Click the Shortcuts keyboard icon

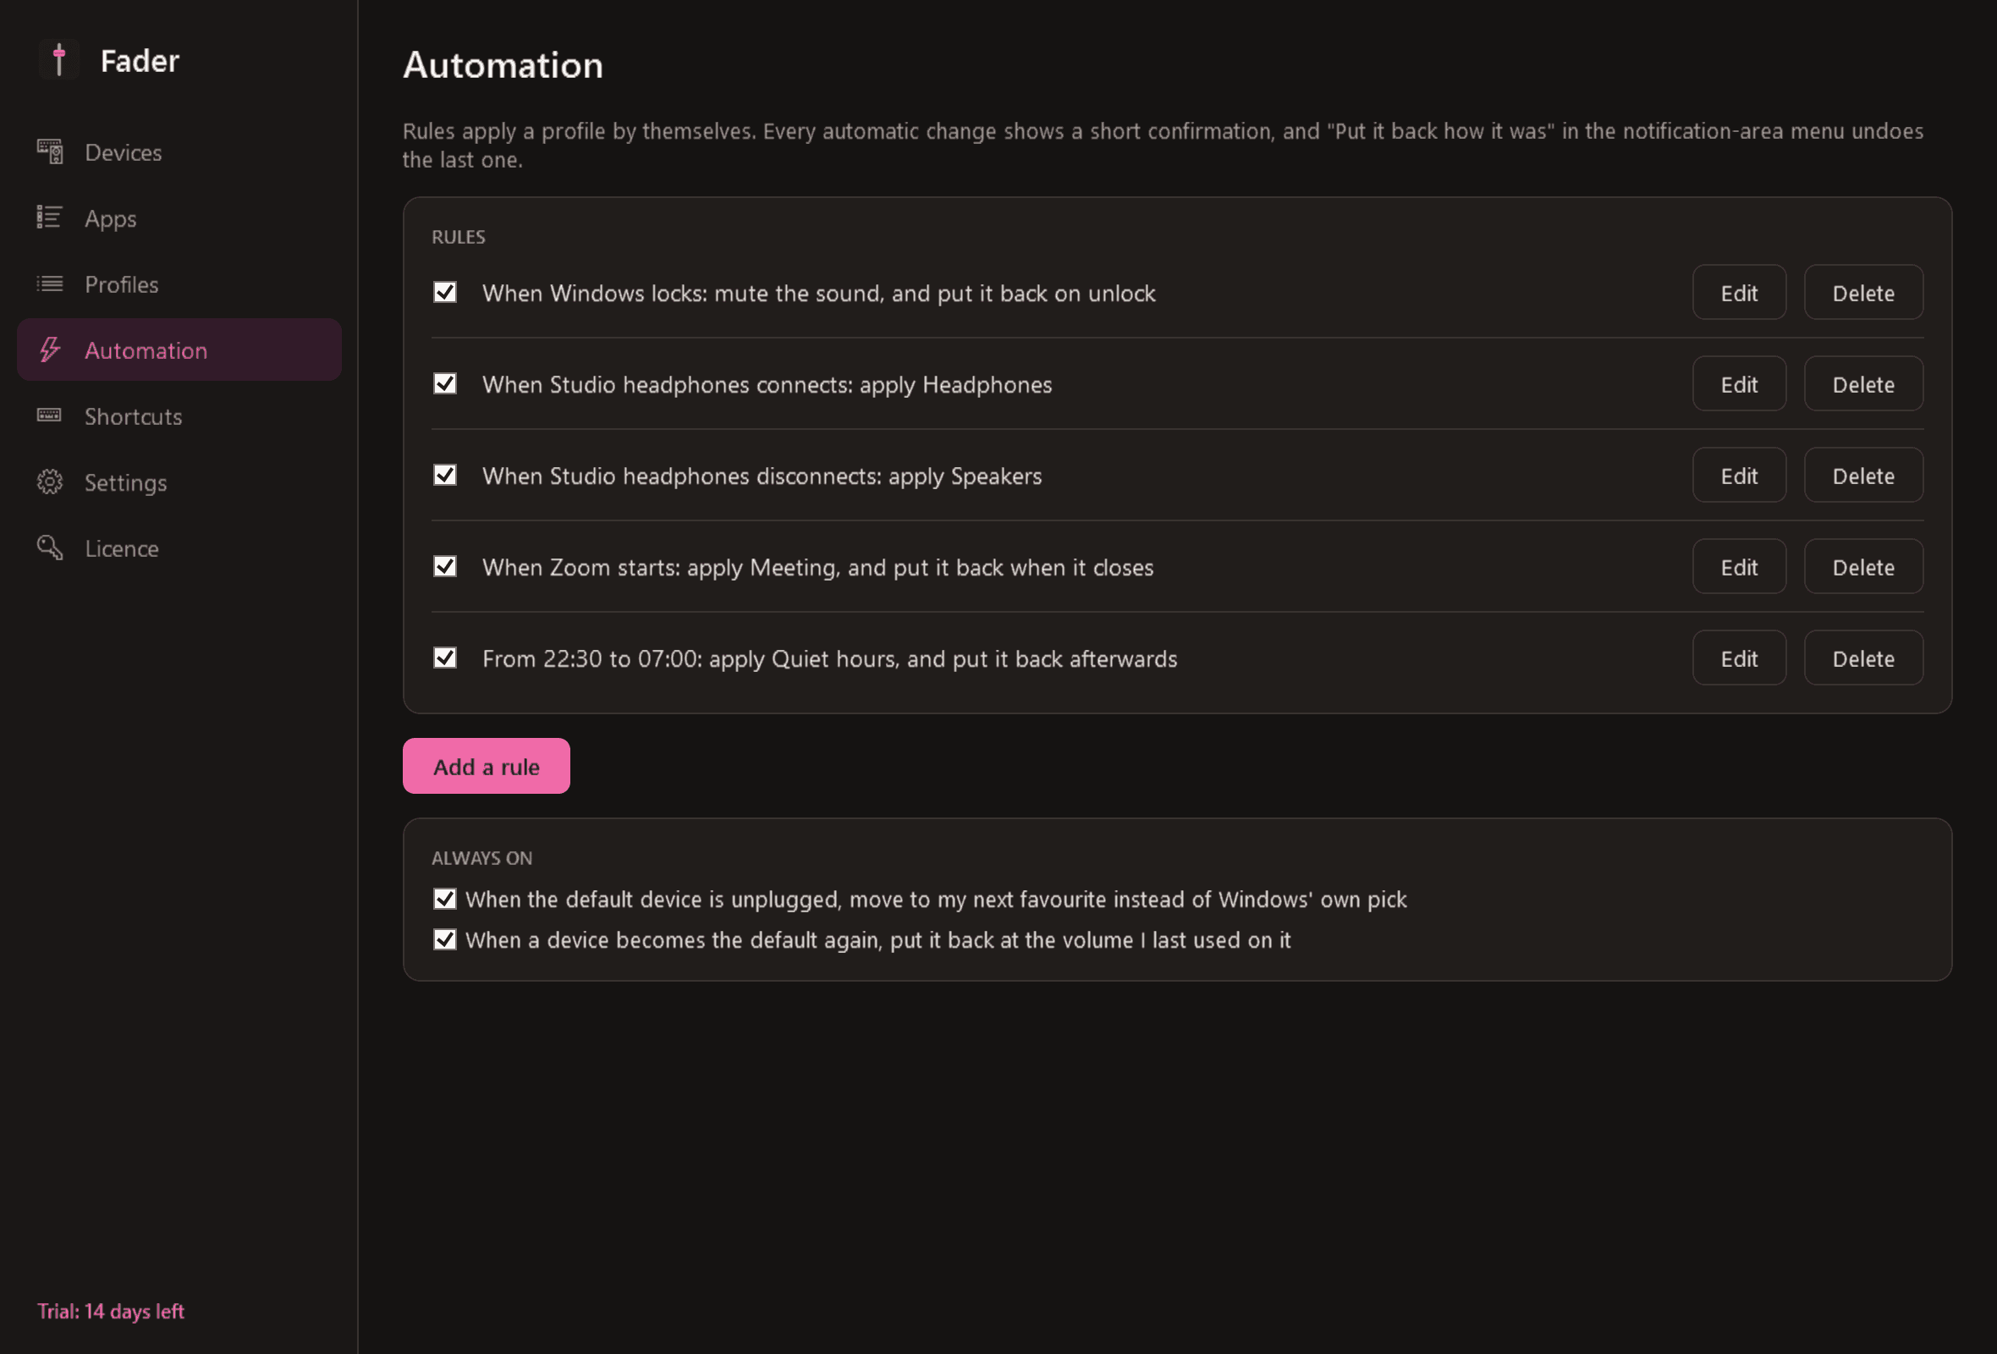50,416
